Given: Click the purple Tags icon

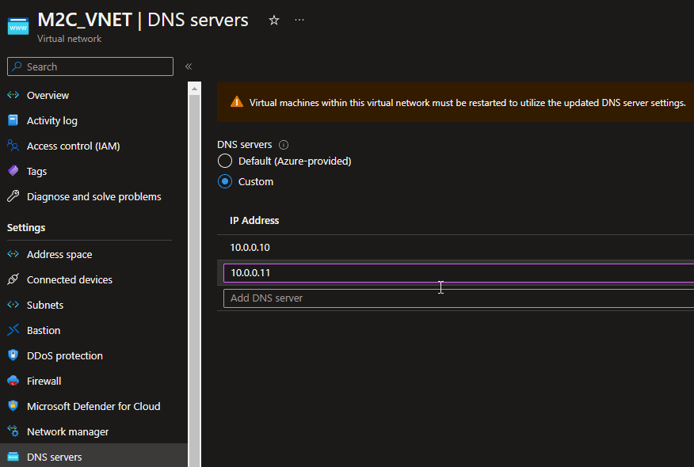Looking at the screenshot, I should (13, 171).
